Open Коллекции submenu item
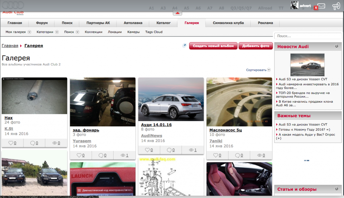 (93, 32)
